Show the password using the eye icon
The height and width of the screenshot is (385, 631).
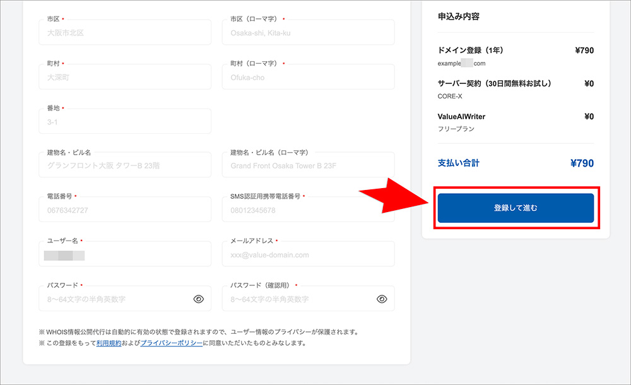coord(198,297)
